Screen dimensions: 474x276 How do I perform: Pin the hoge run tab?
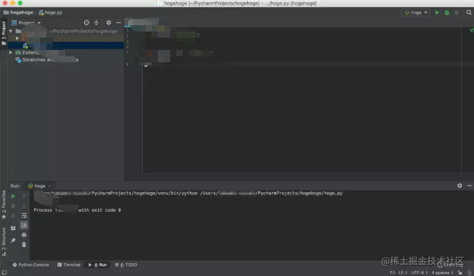pyautogui.click(x=13, y=240)
